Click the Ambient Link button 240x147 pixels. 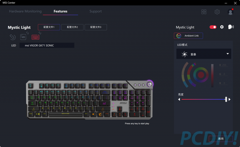(188, 36)
